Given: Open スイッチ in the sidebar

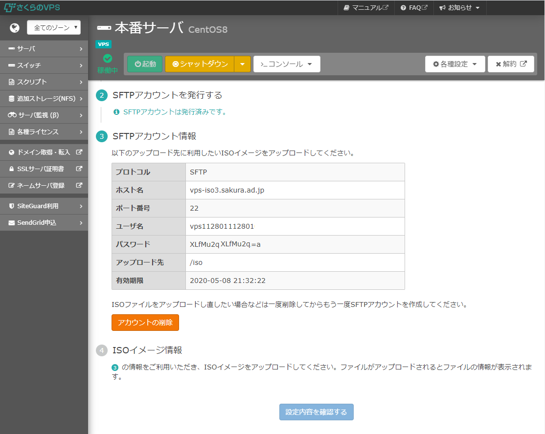Looking at the screenshot, I should point(44,65).
